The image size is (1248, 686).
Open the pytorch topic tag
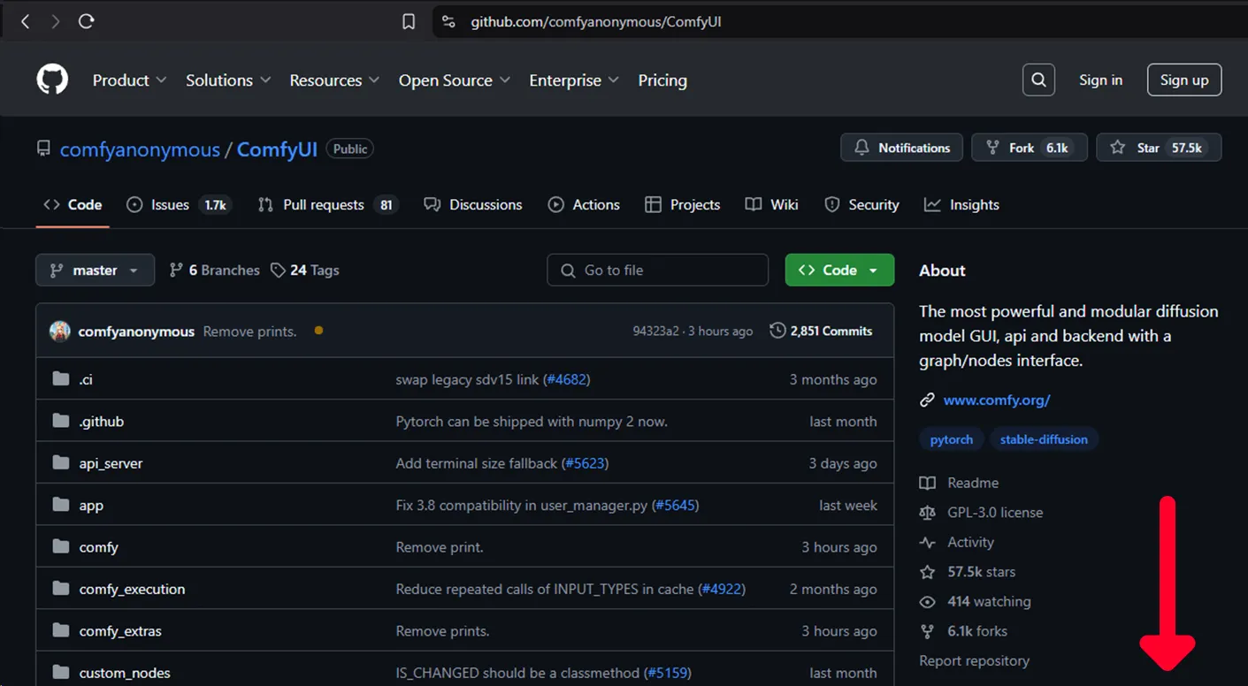pos(951,439)
